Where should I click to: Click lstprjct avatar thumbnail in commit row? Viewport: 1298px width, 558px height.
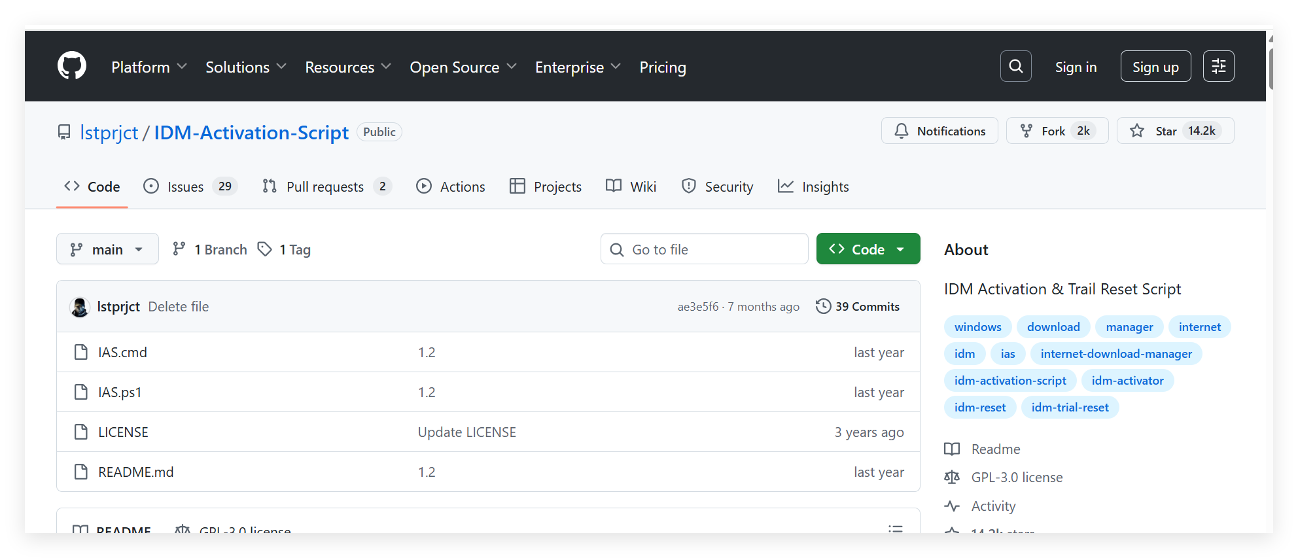(80, 307)
